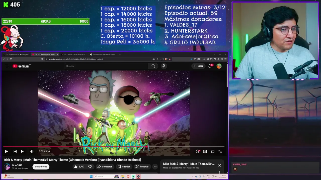Open the GLADIUS channel avatar
The width and height of the screenshot is (321, 180).
pyautogui.click(x=7, y=166)
